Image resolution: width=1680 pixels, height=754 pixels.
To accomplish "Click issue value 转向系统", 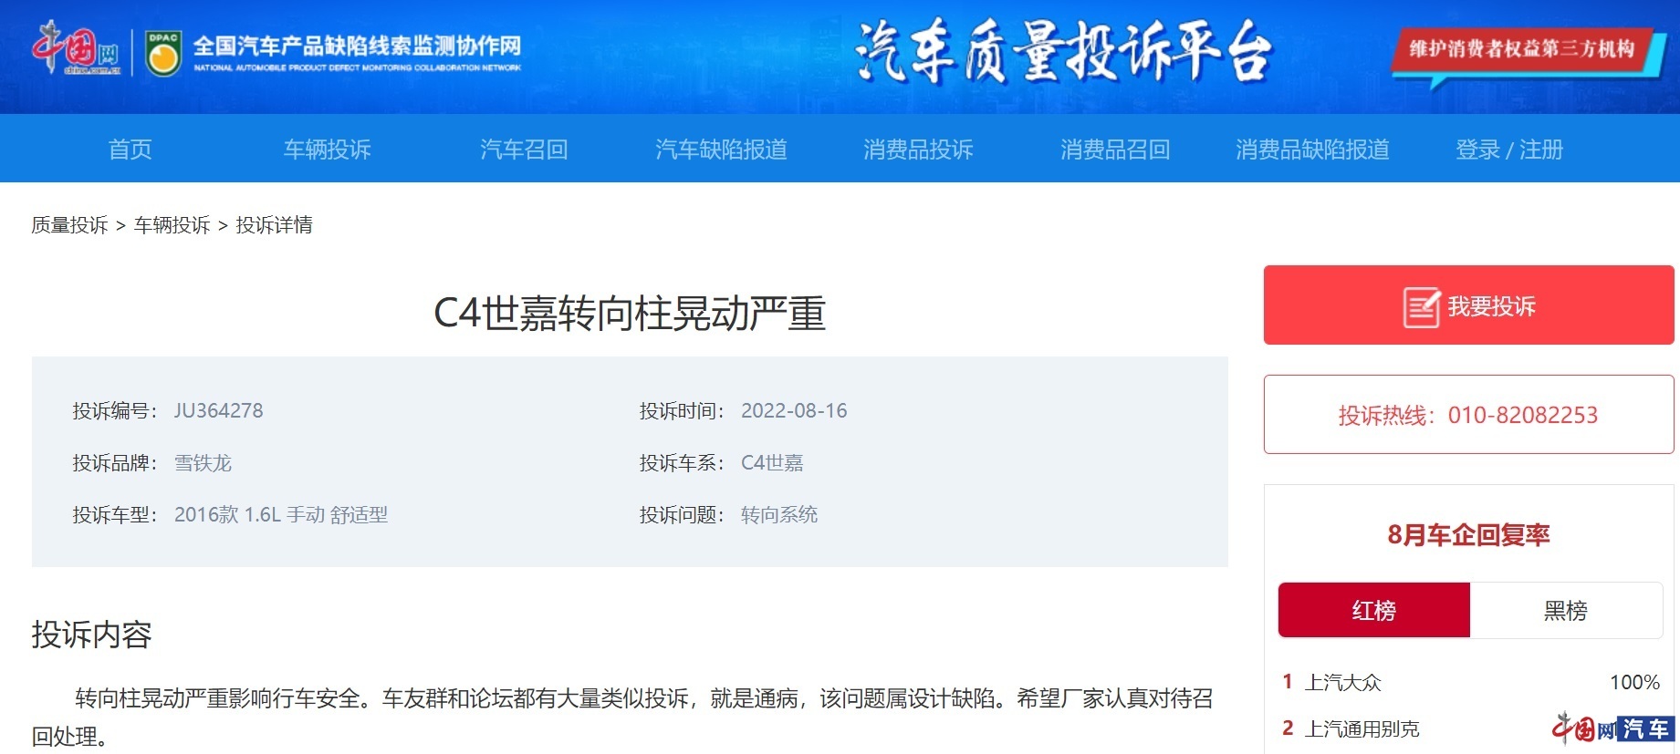I will [779, 515].
